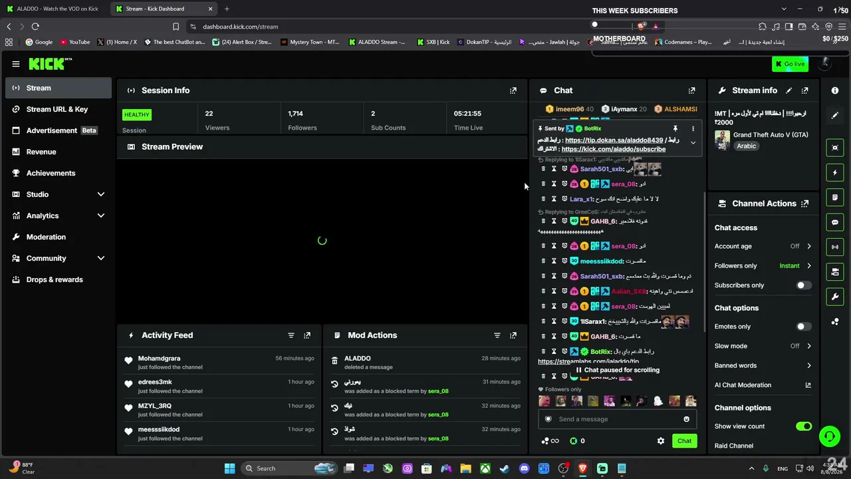Click the Windows taskbar Search box

pyautogui.click(x=289, y=468)
